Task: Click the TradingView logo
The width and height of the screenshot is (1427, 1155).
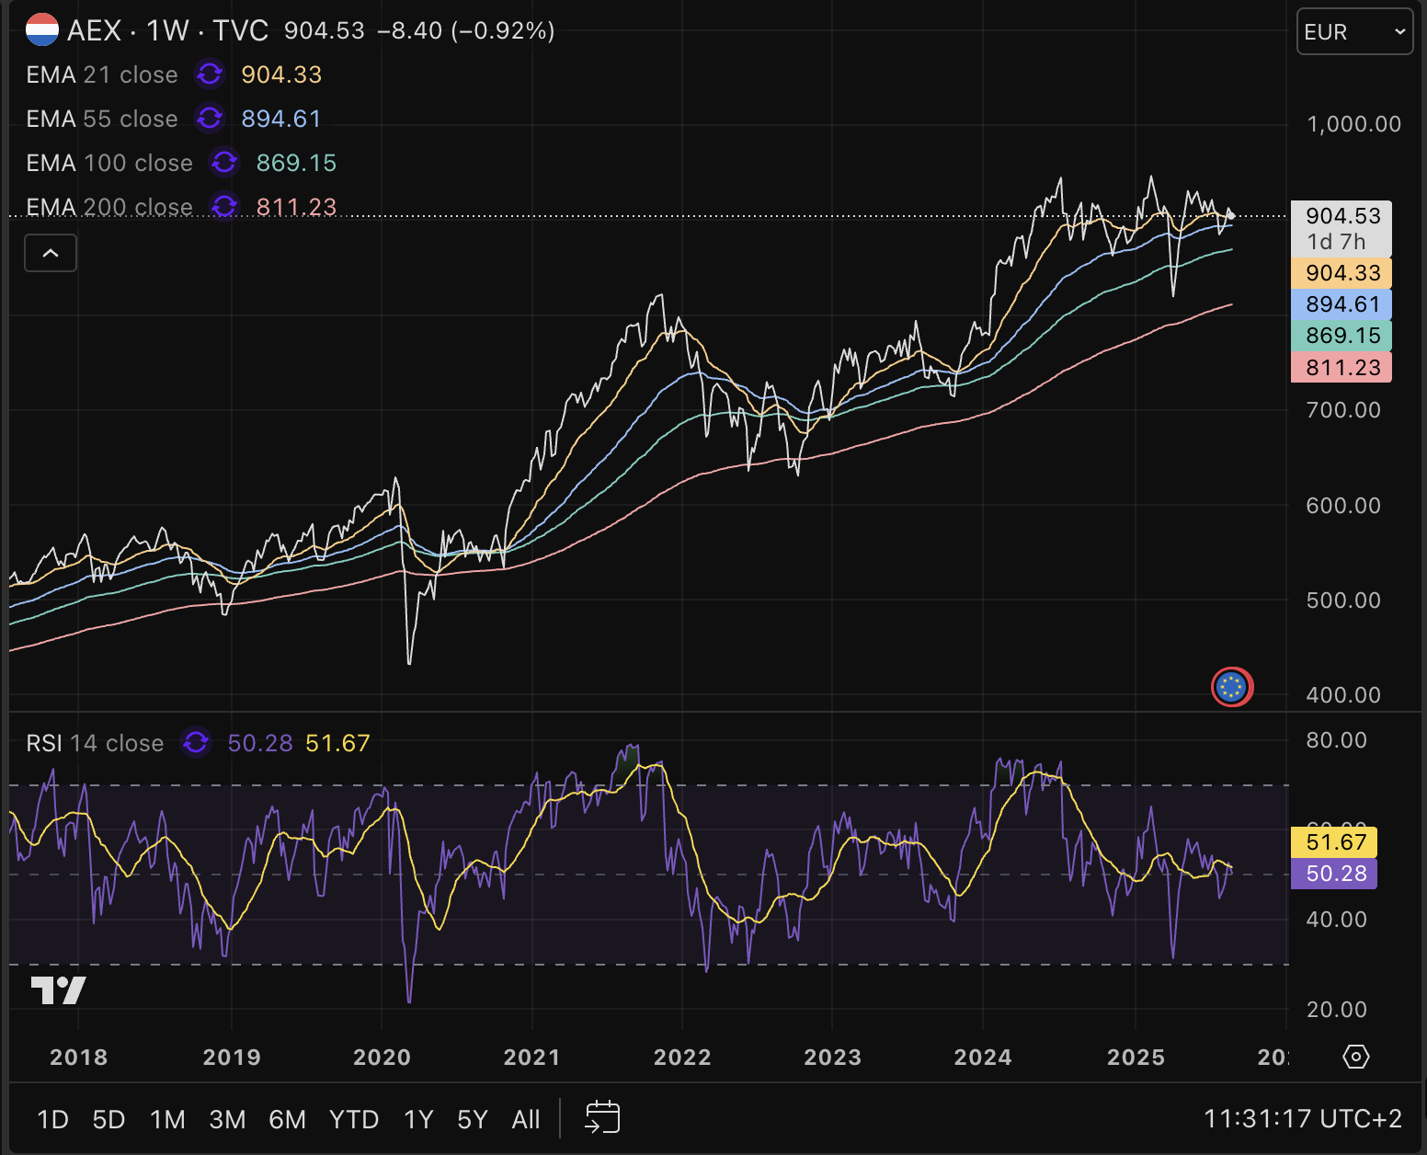Action: pyautogui.click(x=59, y=990)
